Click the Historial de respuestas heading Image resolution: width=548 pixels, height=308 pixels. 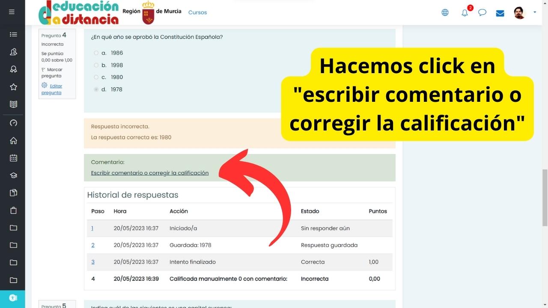[133, 195]
